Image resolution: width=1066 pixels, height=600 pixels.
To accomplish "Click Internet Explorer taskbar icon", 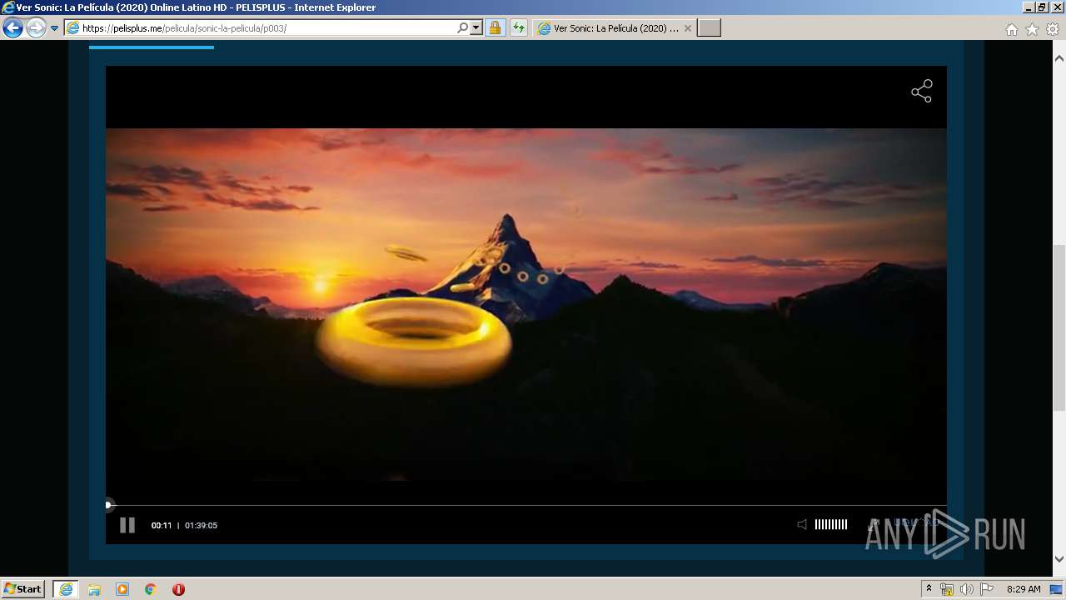I will click(66, 589).
